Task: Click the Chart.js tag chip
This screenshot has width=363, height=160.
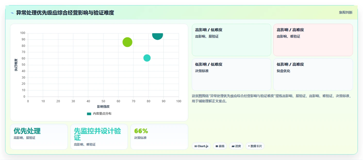Action: (201, 146)
